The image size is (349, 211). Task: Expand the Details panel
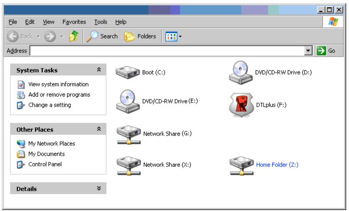click(x=99, y=188)
